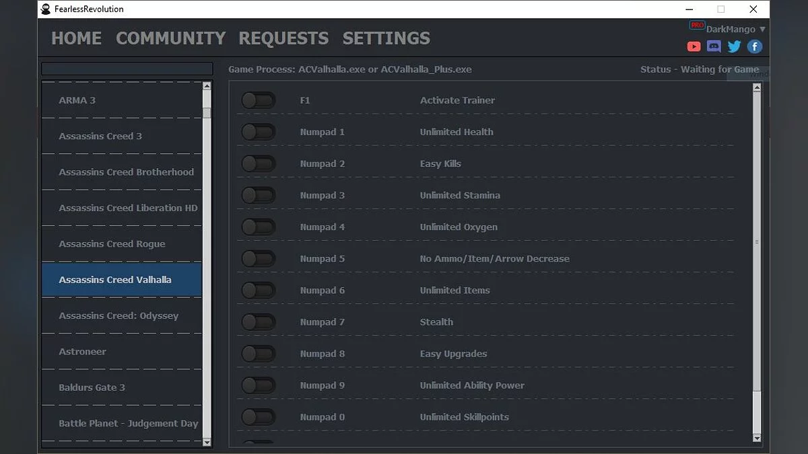Screen dimensions: 808x454
Task: Click the game list scroll up arrow
Action: (207, 86)
